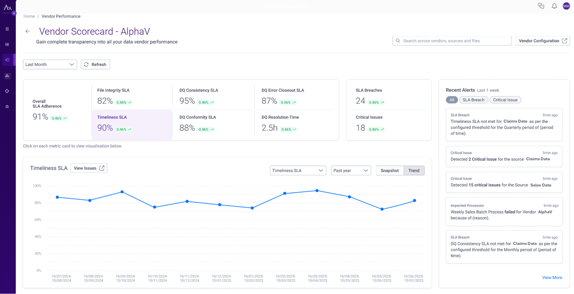
Task: Open the Last Month period dropdown
Action: point(50,64)
